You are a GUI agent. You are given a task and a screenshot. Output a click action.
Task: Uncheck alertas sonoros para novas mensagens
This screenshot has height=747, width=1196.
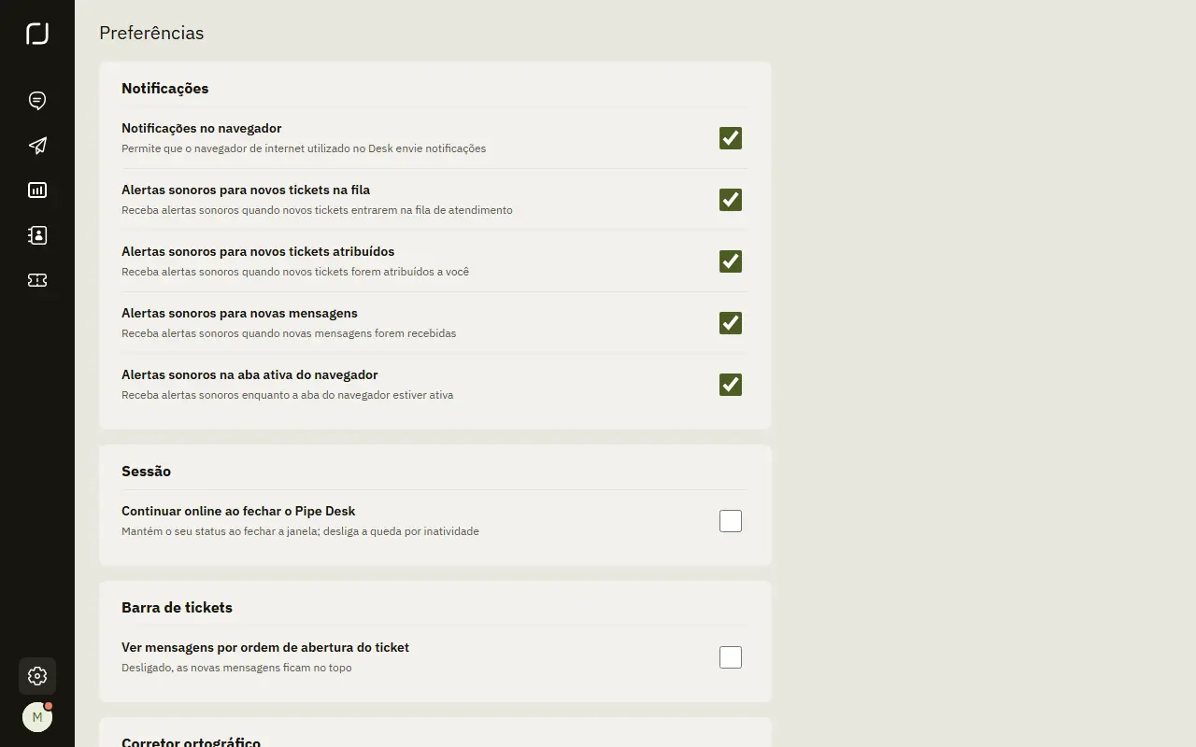point(731,323)
